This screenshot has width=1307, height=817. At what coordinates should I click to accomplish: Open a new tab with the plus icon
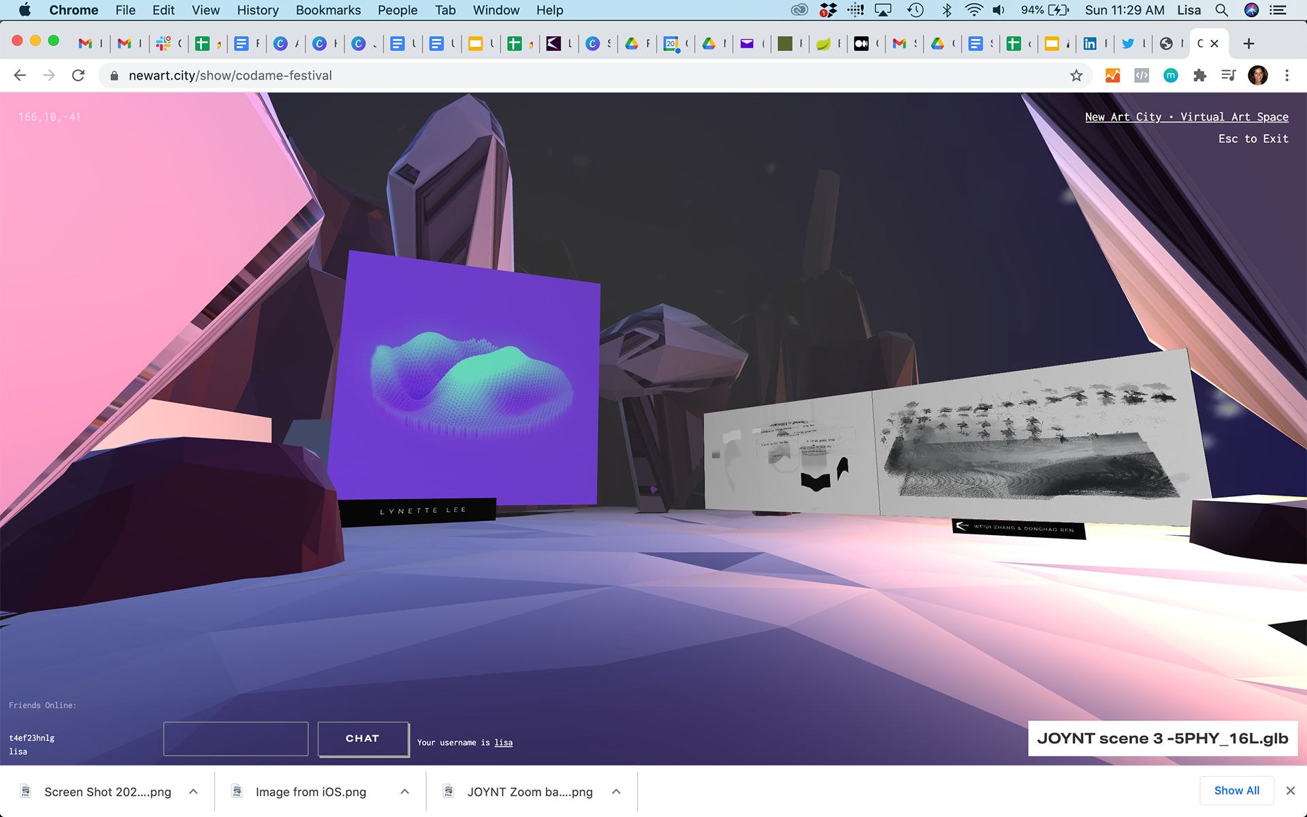[1248, 44]
